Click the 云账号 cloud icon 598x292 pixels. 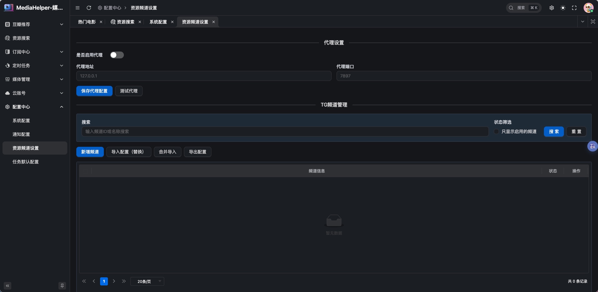[8, 93]
